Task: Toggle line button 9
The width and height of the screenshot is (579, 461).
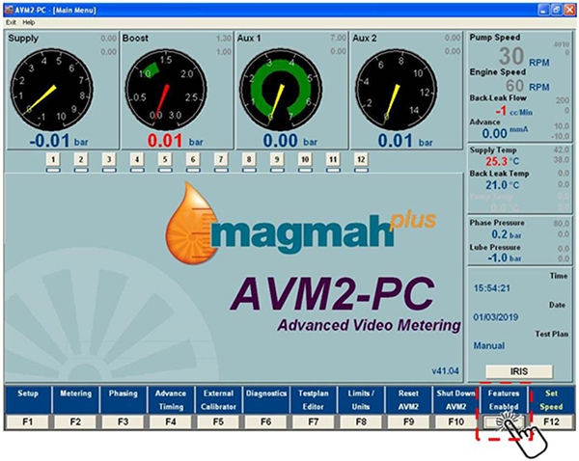Action: pos(277,159)
